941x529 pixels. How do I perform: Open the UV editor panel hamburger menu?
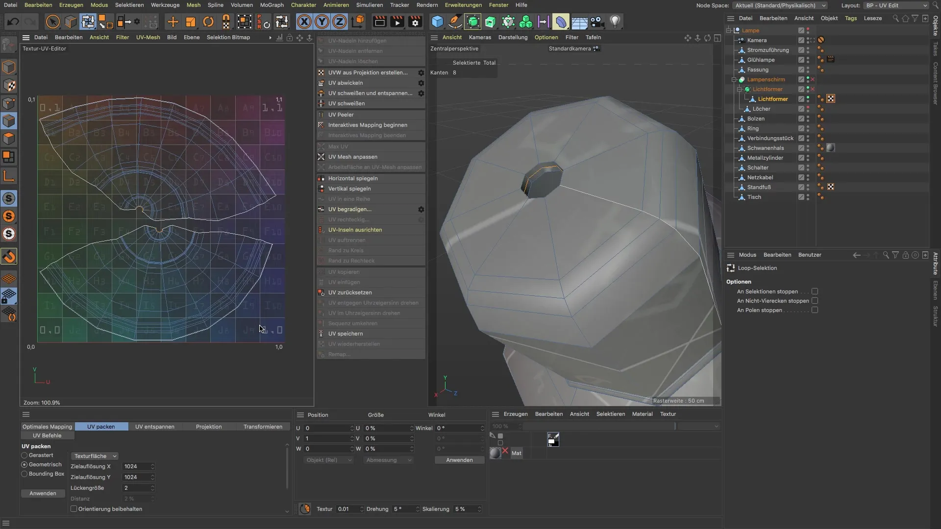point(25,37)
